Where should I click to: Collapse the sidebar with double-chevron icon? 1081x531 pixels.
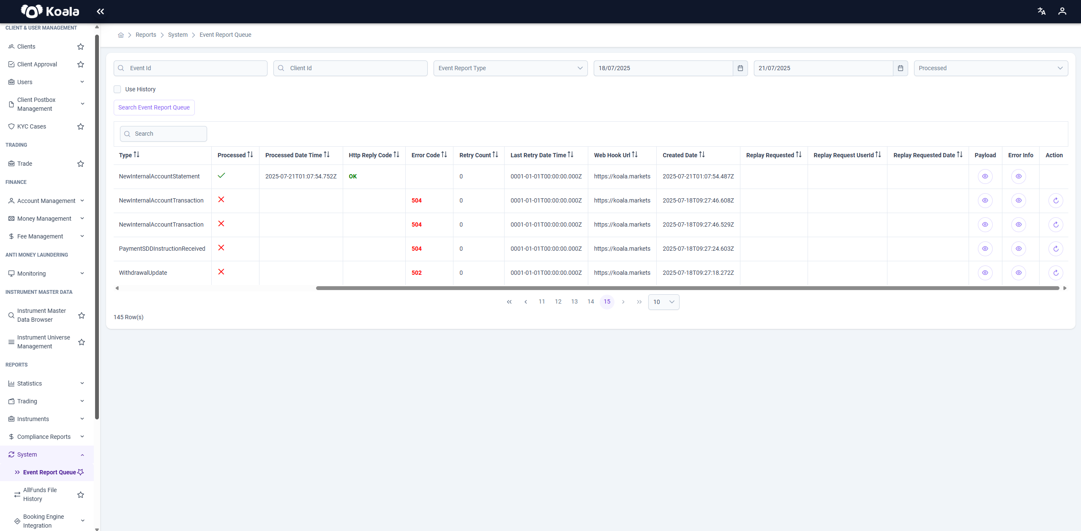pyautogui.click(x=100, y=11)
